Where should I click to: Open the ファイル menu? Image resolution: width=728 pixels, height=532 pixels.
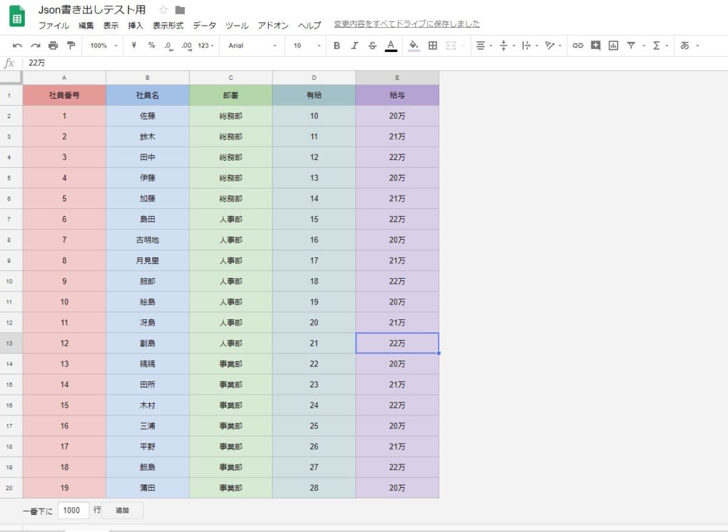[x=53, y=25]
